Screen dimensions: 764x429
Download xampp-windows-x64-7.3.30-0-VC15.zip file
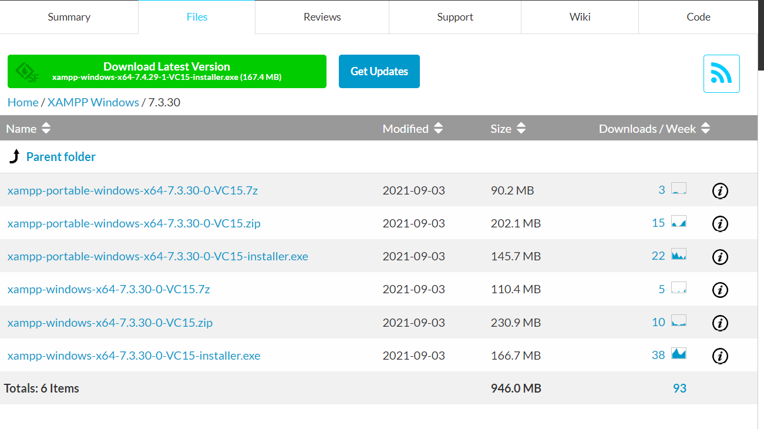click(110, 323)
